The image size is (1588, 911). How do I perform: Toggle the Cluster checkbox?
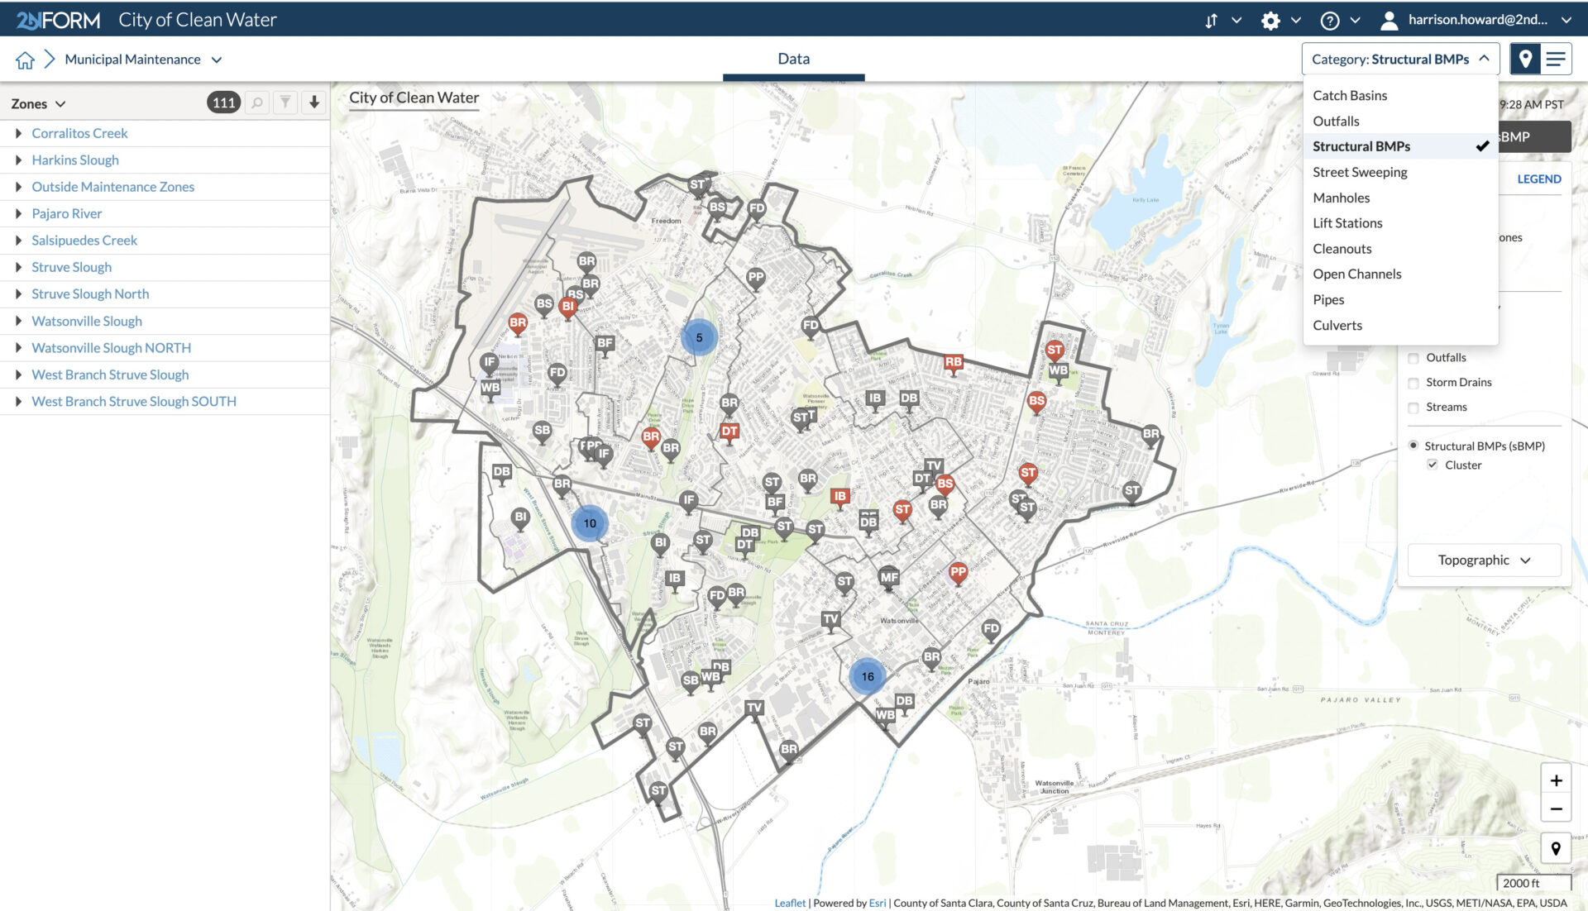(x=1430, y=465)
